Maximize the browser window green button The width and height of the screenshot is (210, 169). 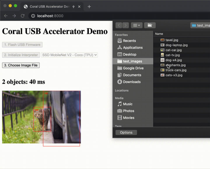click(x=15, y=6)
